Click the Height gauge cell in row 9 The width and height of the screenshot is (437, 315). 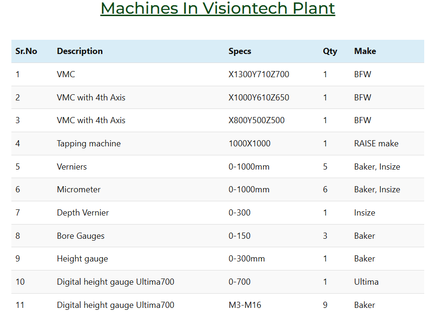(x=82, y=259)
